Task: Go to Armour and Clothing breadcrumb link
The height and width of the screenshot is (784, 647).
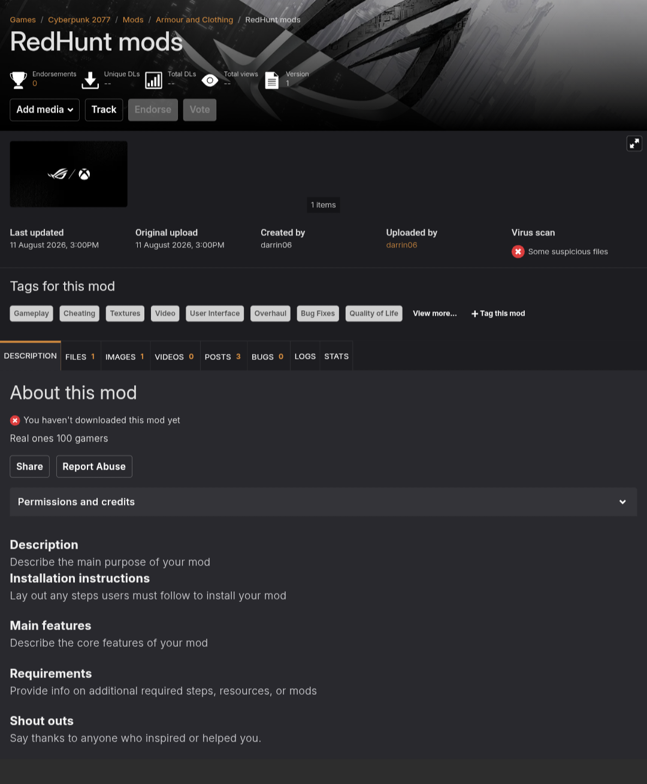Action: tap(194, 20)
